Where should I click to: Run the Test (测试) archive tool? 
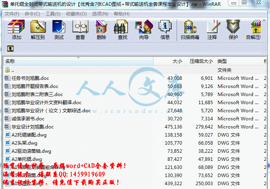point(59,30)
